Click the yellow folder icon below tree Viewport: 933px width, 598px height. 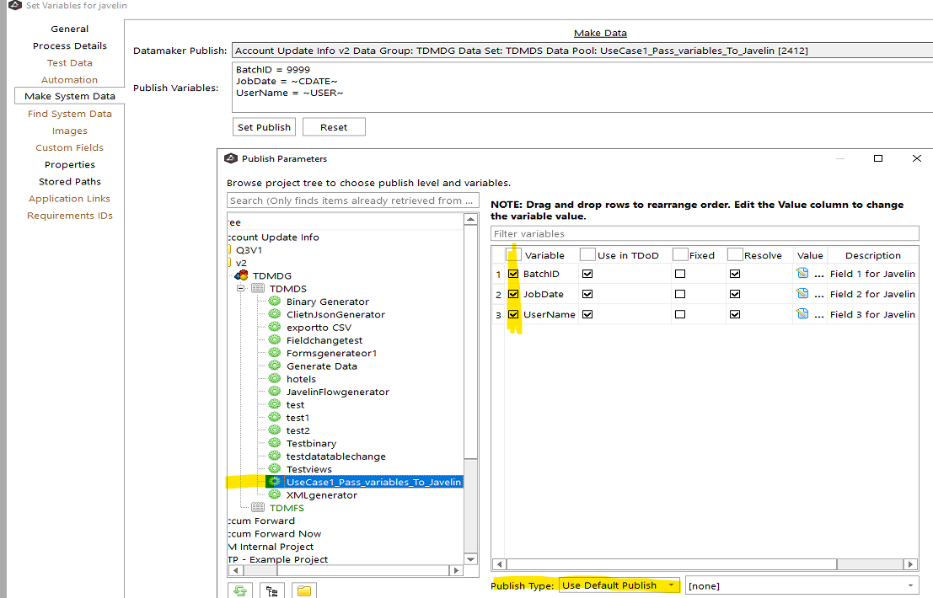pos(304,591)
